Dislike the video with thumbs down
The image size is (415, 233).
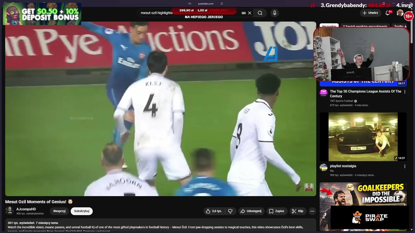coord(230,211)
